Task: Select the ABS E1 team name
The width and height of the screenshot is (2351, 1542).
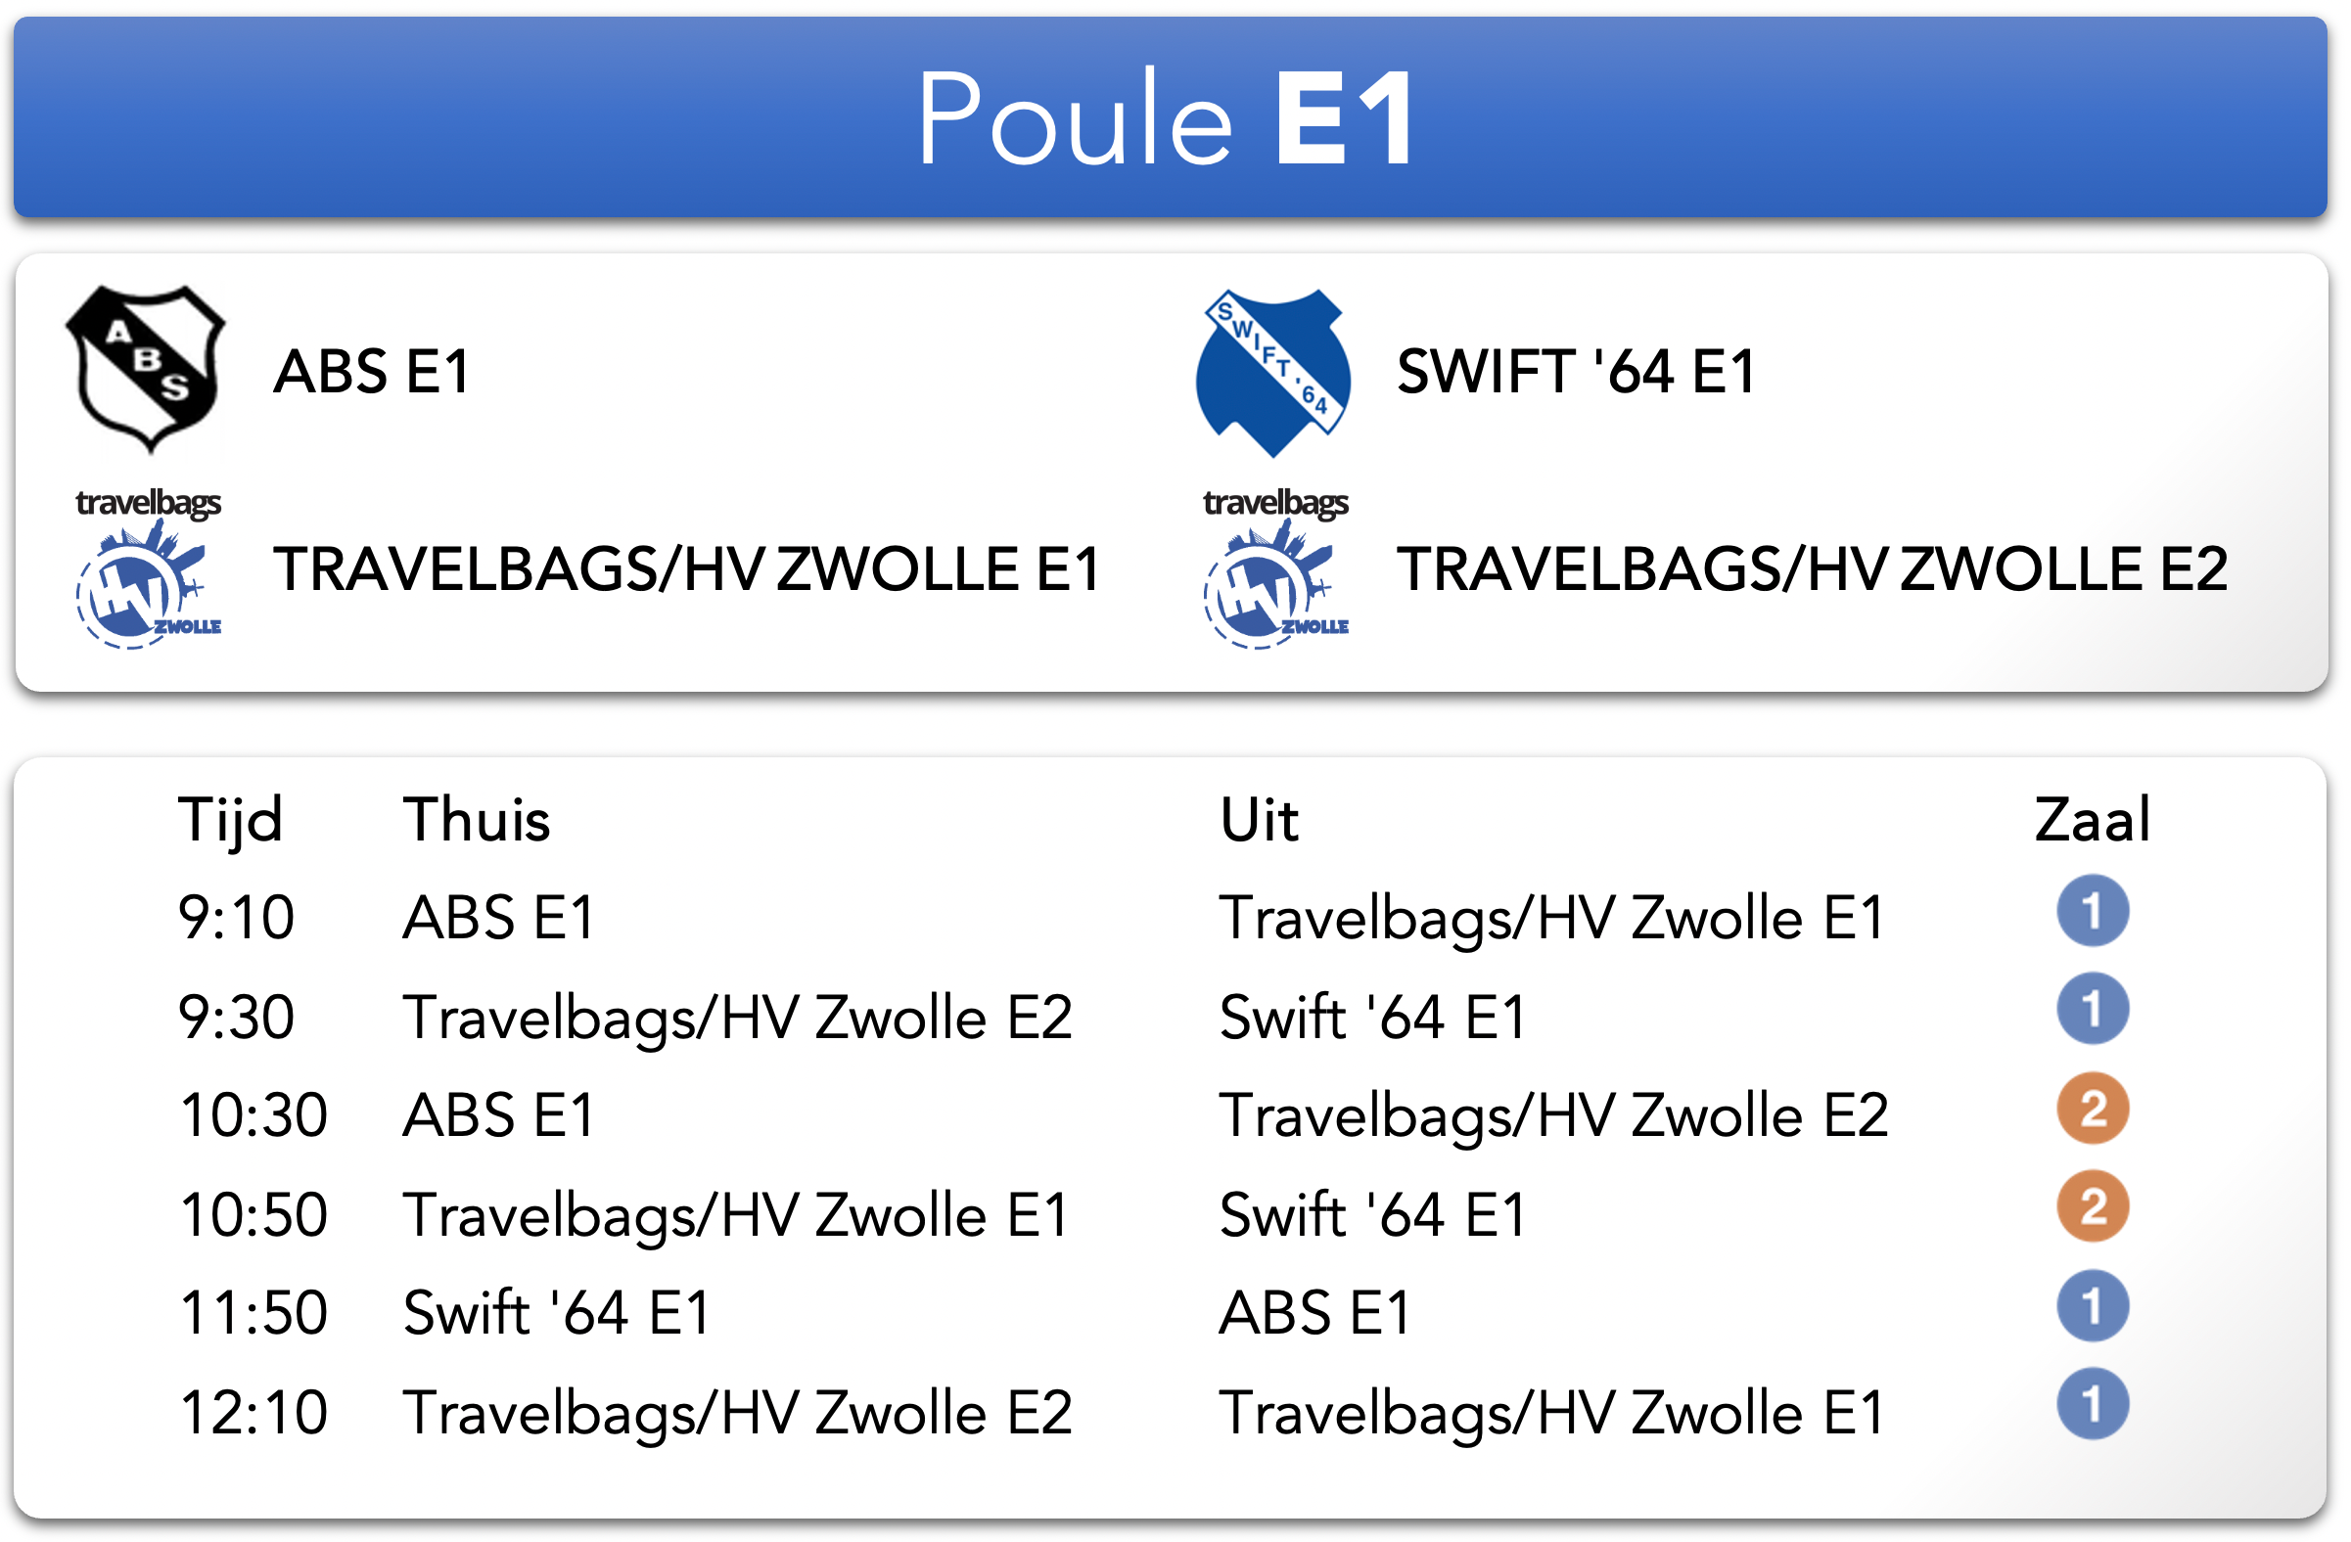Action: click(x=371, y=372)
